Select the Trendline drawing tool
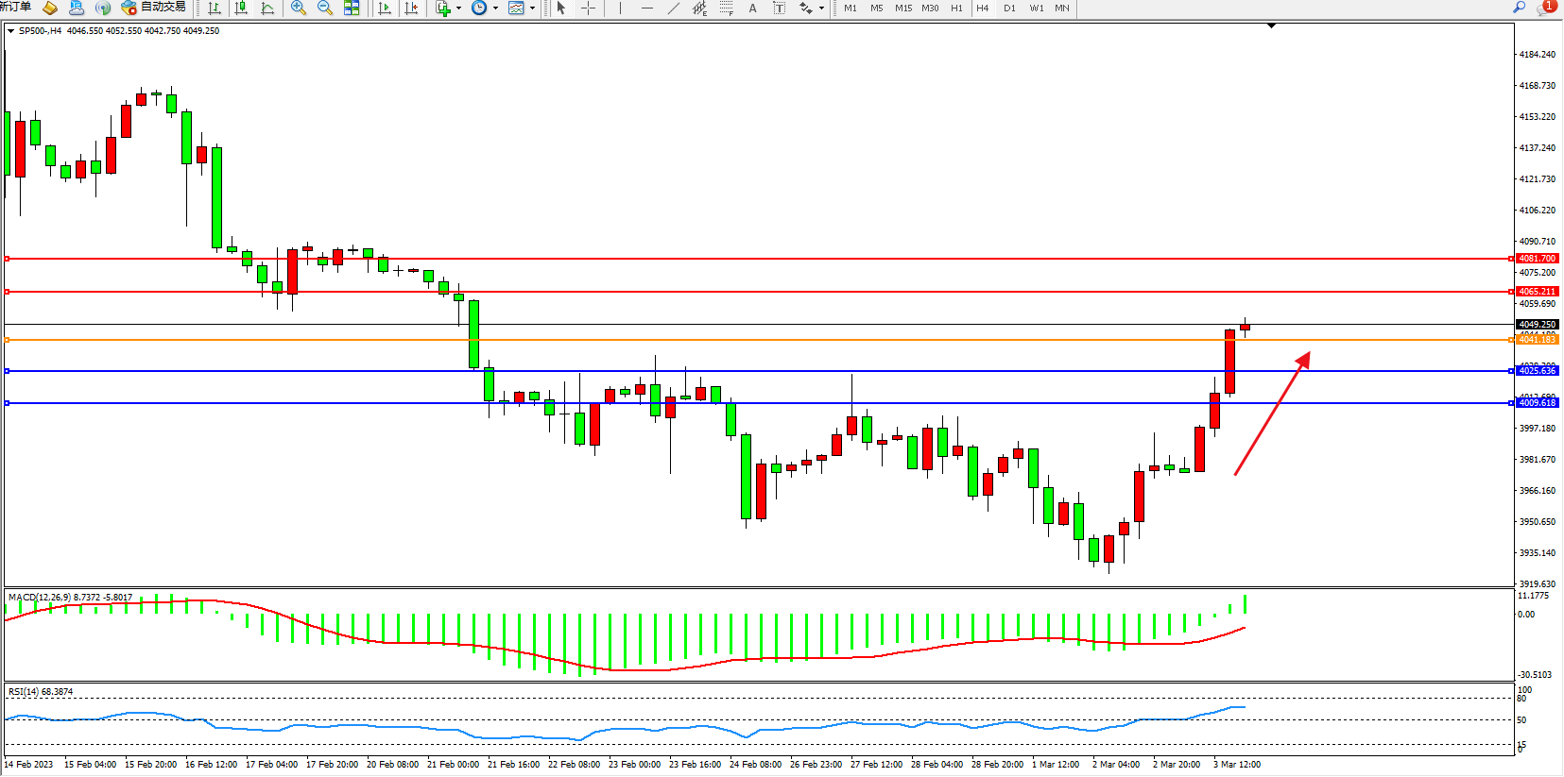This screenshot has height=777, width=1564. pos(673,8)
